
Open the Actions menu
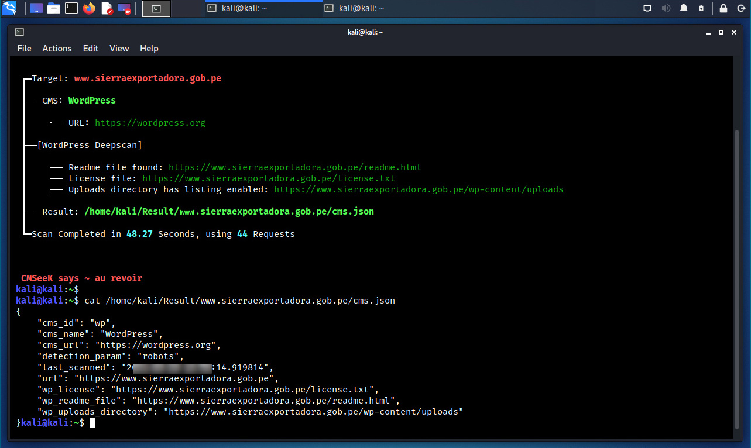tap(57, 49)
